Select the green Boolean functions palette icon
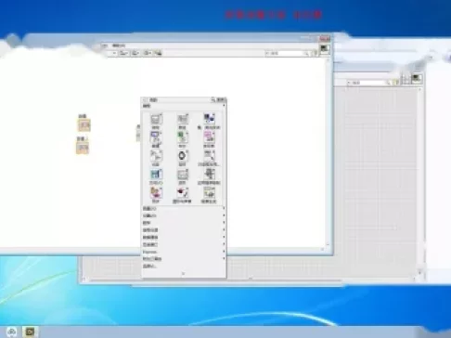 (x=183, y=137)
